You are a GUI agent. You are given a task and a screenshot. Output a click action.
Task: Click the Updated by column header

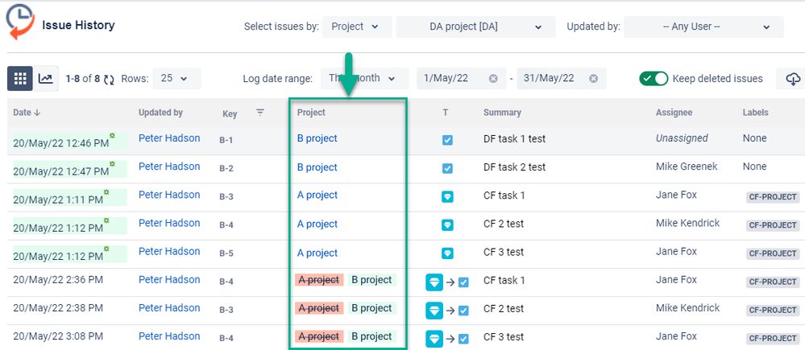click(160, 112)
